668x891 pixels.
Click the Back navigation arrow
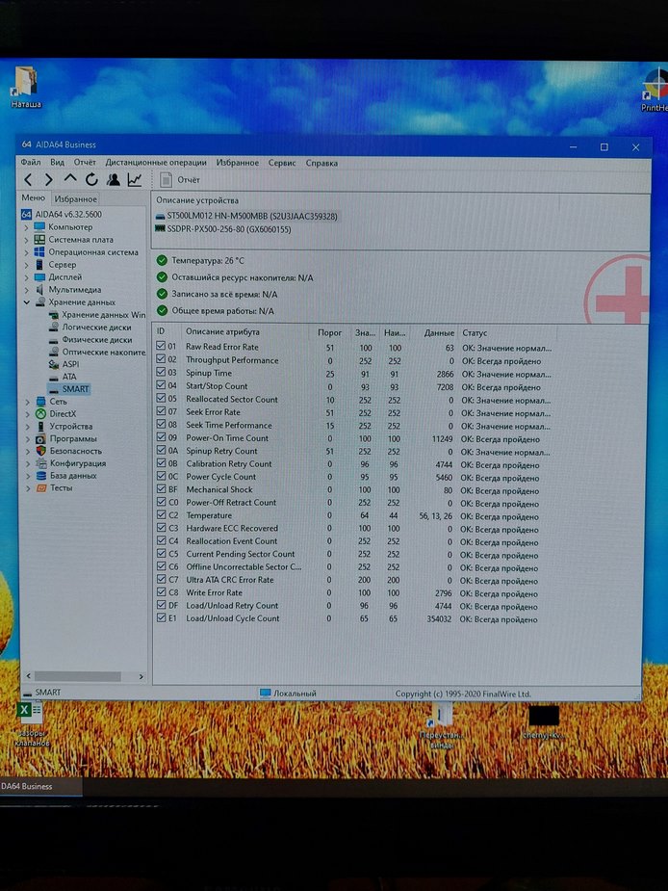click(x=28, y=179)
